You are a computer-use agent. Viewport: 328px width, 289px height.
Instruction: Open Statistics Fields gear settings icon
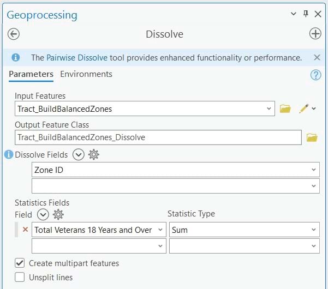coord(58,214)
